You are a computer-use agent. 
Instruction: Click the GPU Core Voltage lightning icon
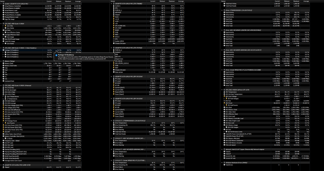224,96
